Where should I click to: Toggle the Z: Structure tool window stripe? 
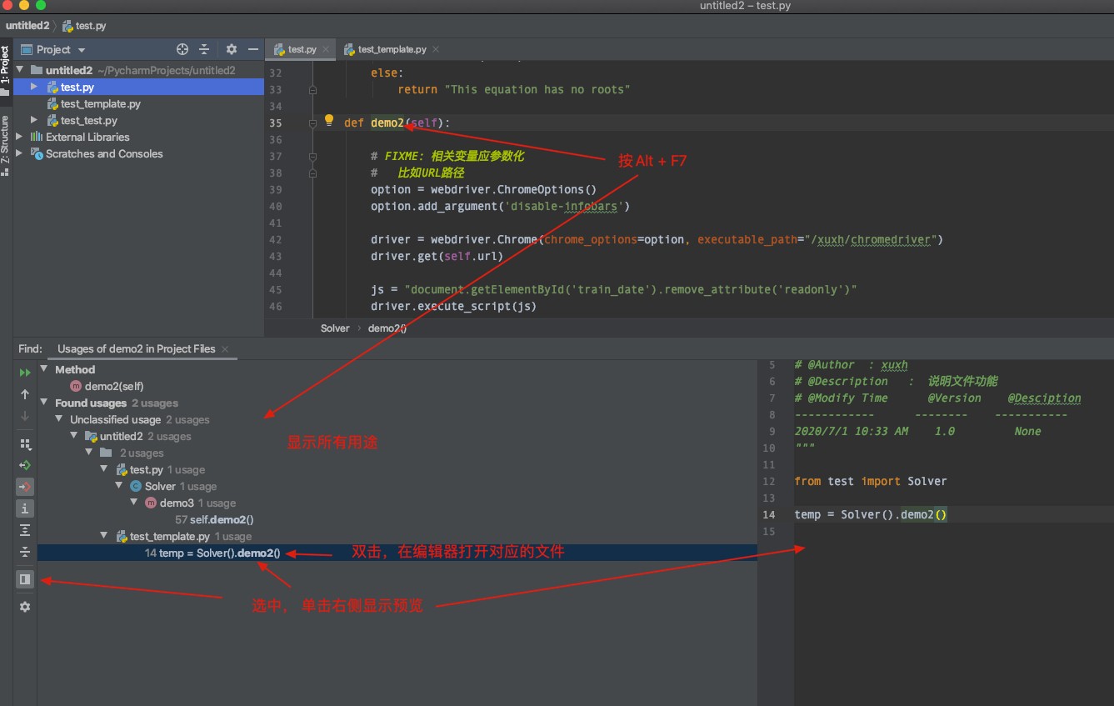(x=5, y=145)
